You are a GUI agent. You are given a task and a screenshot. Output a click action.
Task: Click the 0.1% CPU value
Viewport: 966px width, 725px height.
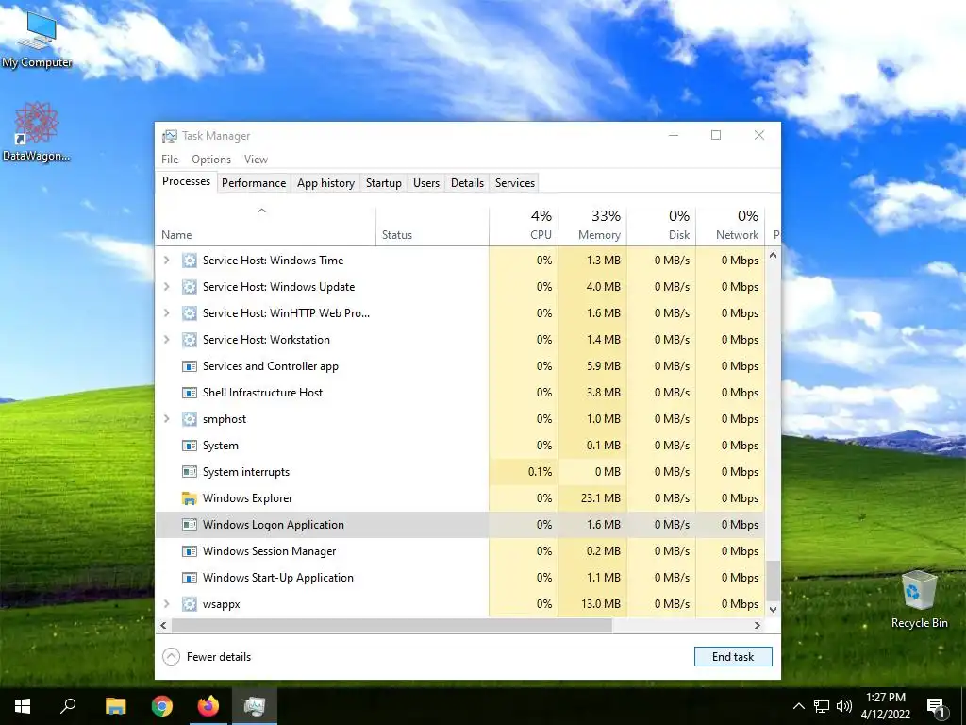point(540,472)
